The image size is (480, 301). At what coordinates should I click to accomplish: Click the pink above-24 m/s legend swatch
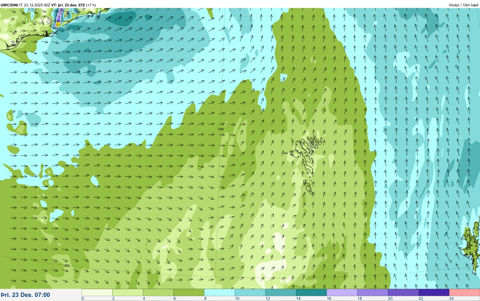point(465,292)
